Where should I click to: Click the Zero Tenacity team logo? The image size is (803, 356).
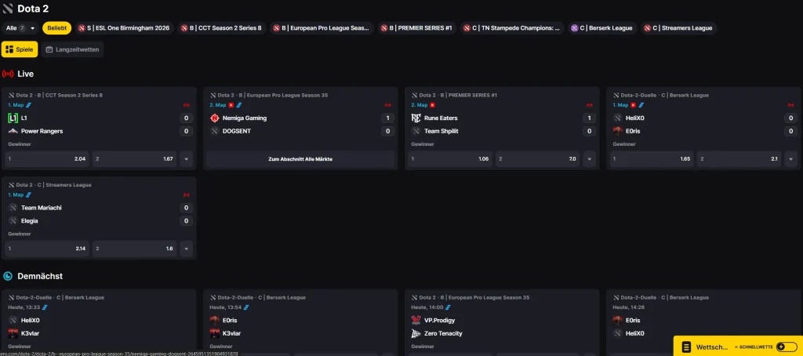point(416,333)
